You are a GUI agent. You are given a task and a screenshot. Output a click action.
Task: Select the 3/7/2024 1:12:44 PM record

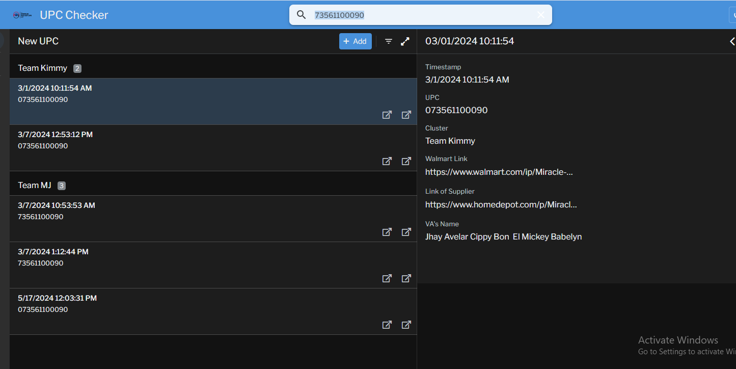pos(213,265)
